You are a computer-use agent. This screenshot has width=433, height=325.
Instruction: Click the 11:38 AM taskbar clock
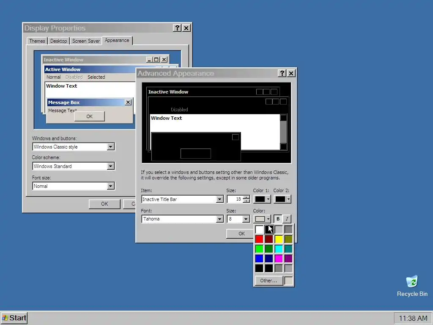(x=413, y=318)
